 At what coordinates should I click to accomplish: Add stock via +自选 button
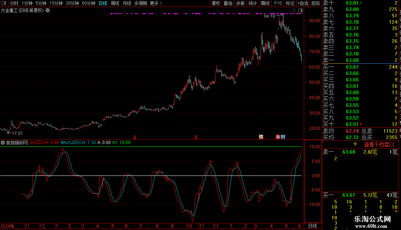coord(303,3)
